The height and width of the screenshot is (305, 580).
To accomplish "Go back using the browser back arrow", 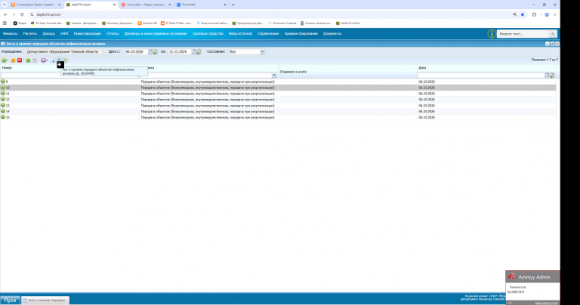I will (5, 14).
